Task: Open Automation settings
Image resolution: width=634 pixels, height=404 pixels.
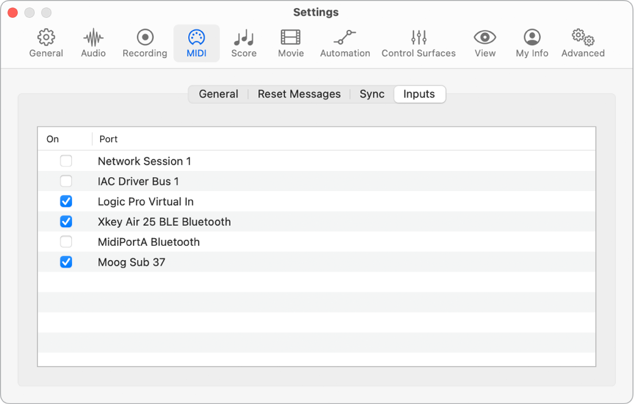Action: click(x=345, y=43)
